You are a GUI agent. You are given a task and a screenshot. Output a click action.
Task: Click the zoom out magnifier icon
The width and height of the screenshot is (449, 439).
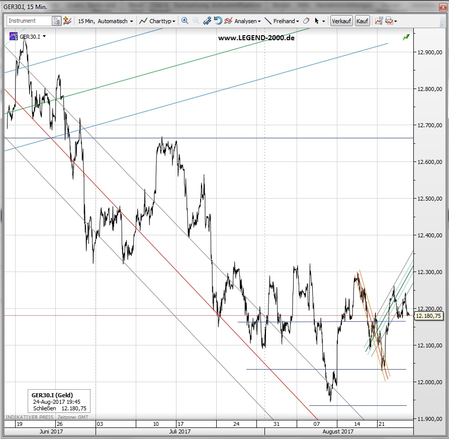196,21
